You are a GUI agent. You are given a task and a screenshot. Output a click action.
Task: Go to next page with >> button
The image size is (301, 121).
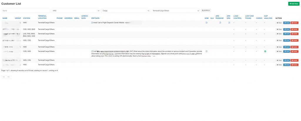point(9,77)
